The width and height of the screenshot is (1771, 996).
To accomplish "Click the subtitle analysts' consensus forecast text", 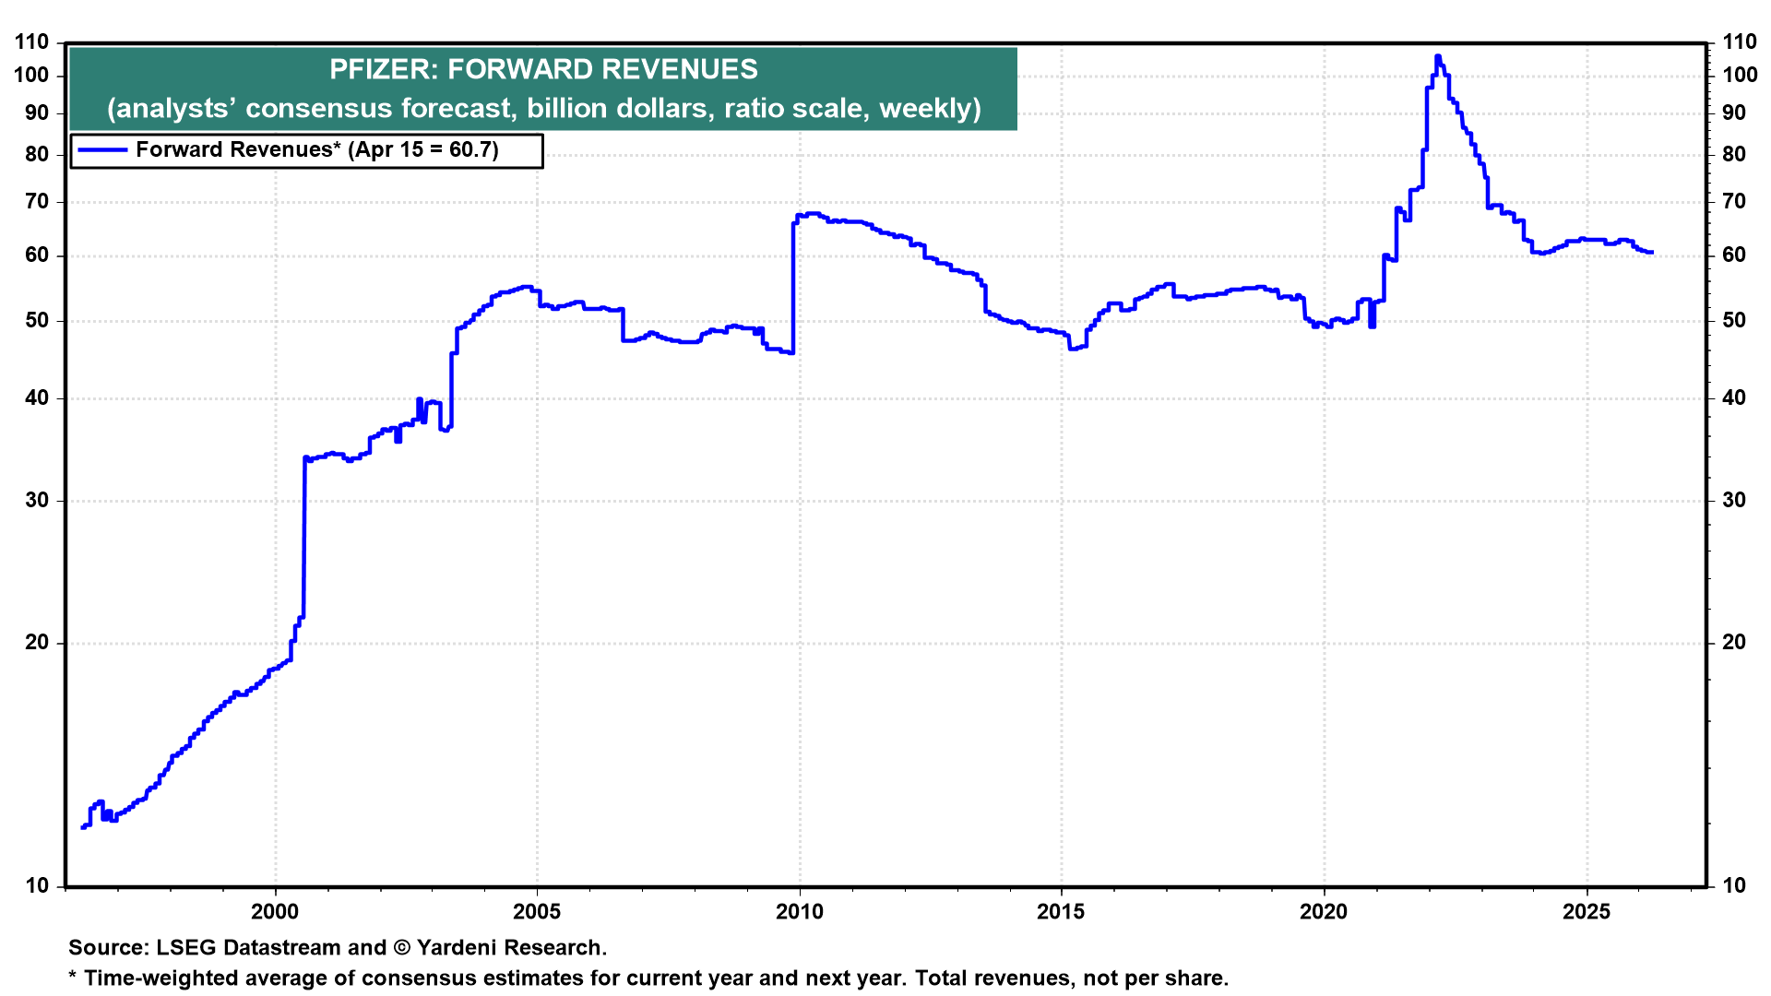I will [543, 109].
